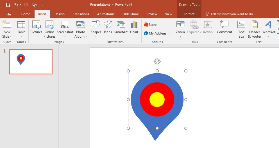Screen dimensions: 279x148
Task: Switch to the Slide Show tab
Action: (x=130, y=14)
